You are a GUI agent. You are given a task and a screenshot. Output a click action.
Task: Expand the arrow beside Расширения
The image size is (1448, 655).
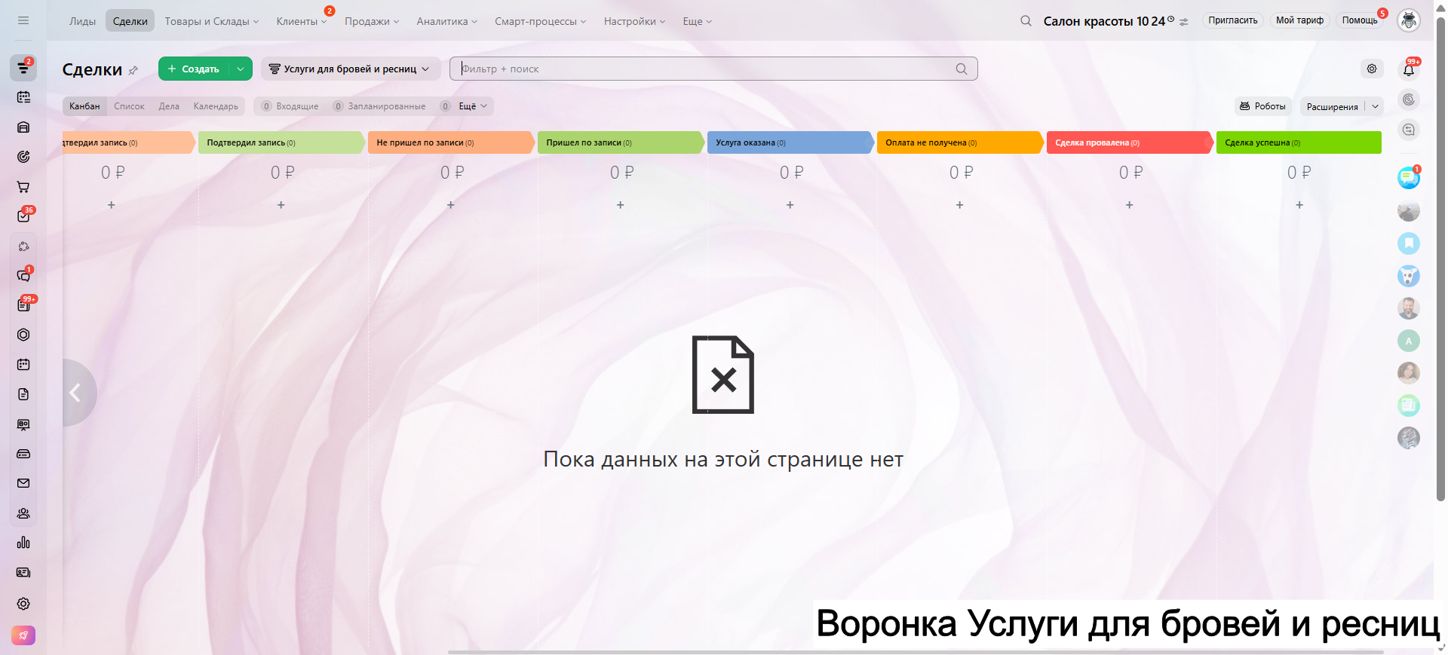[1375, 106]
